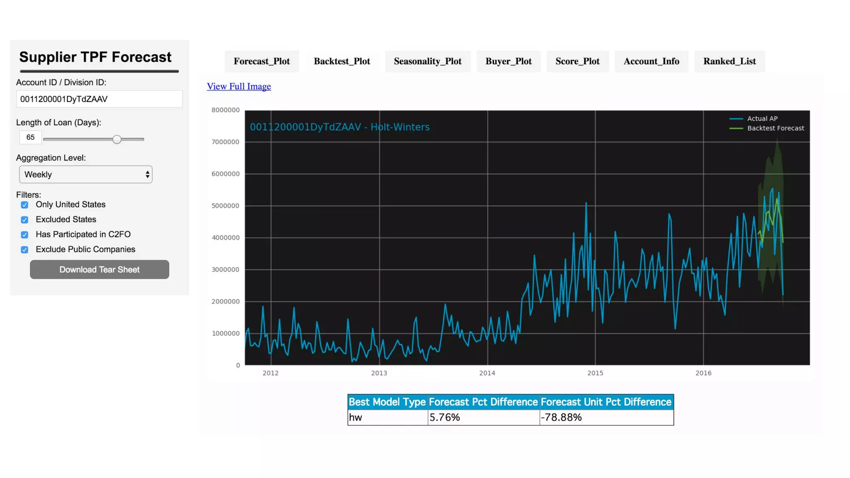Open the Buyer_Plot tab

coord(508,61)
